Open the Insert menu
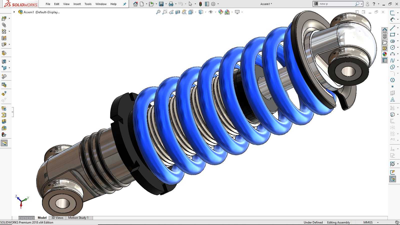Image resolution: width=400 pixels, height=225 pixels. point(77,4)
